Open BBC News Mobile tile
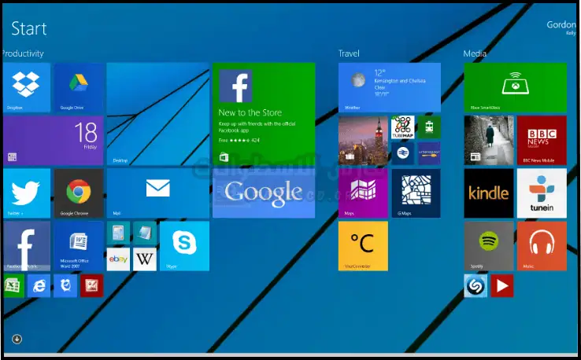Viewport: 581px width, 360px height. click(542, 140)
